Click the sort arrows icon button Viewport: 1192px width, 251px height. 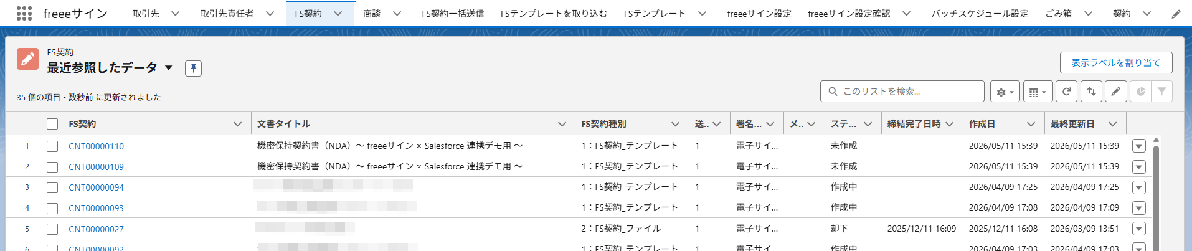1091,92
